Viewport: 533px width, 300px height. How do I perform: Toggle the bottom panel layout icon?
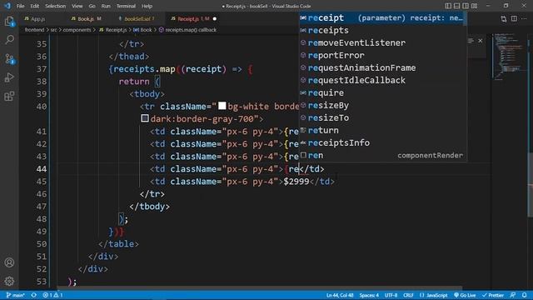(x=457, y=6)
